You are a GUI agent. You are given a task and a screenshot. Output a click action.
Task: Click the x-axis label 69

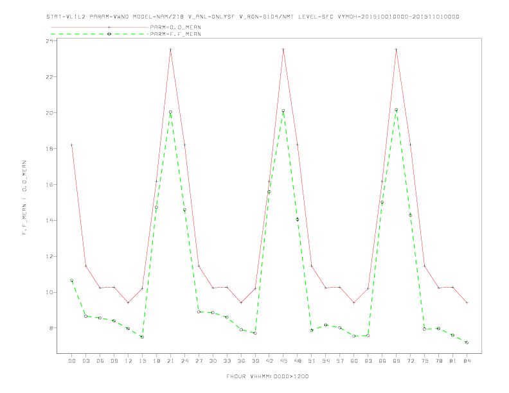click(397, 361)
